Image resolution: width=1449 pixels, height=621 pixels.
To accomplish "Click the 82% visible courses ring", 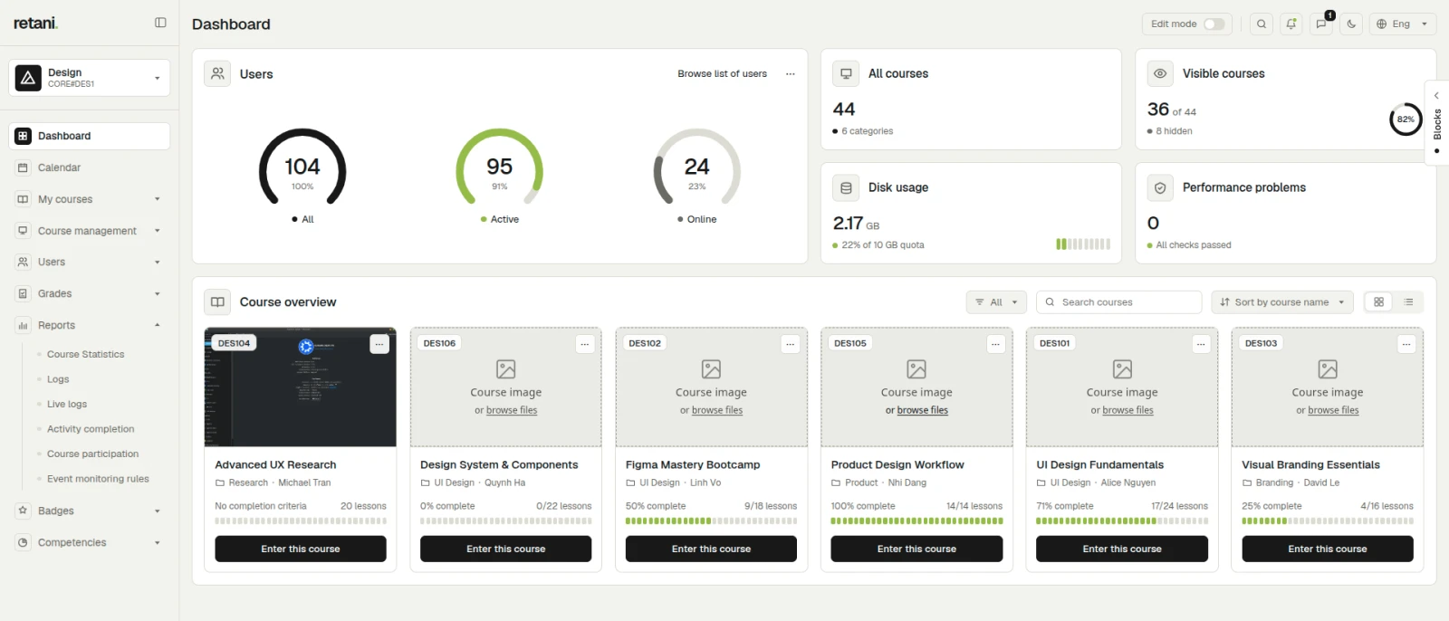I will coord(1406,119).
